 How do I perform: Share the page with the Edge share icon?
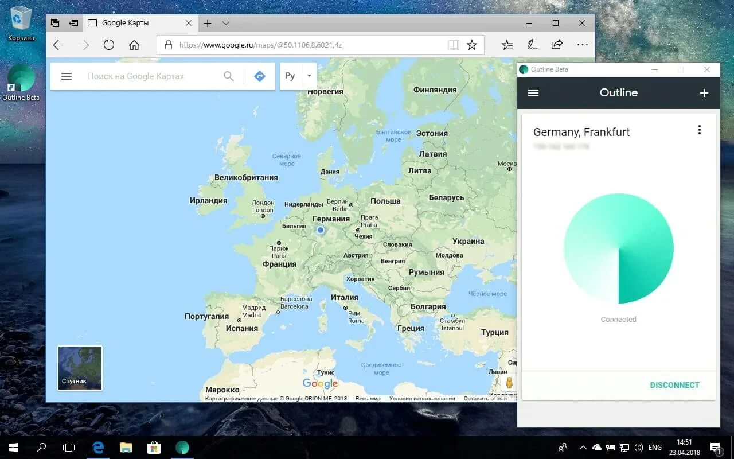point(557,45)
